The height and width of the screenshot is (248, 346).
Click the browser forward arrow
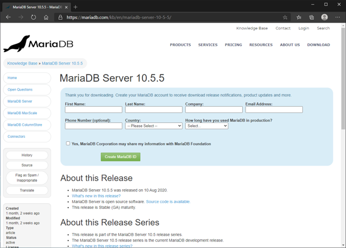coord(21,17)
